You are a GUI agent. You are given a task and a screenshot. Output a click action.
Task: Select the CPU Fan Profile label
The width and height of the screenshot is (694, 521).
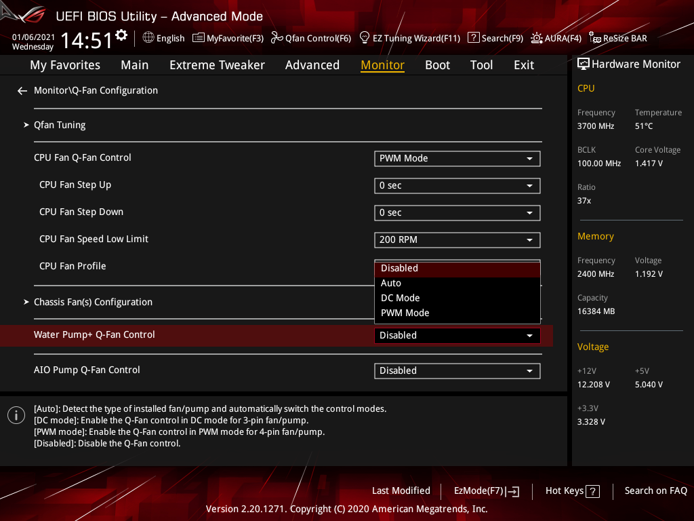pos(73,266)
